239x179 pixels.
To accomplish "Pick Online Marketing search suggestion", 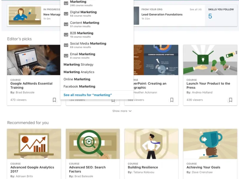I will point(77,79).
